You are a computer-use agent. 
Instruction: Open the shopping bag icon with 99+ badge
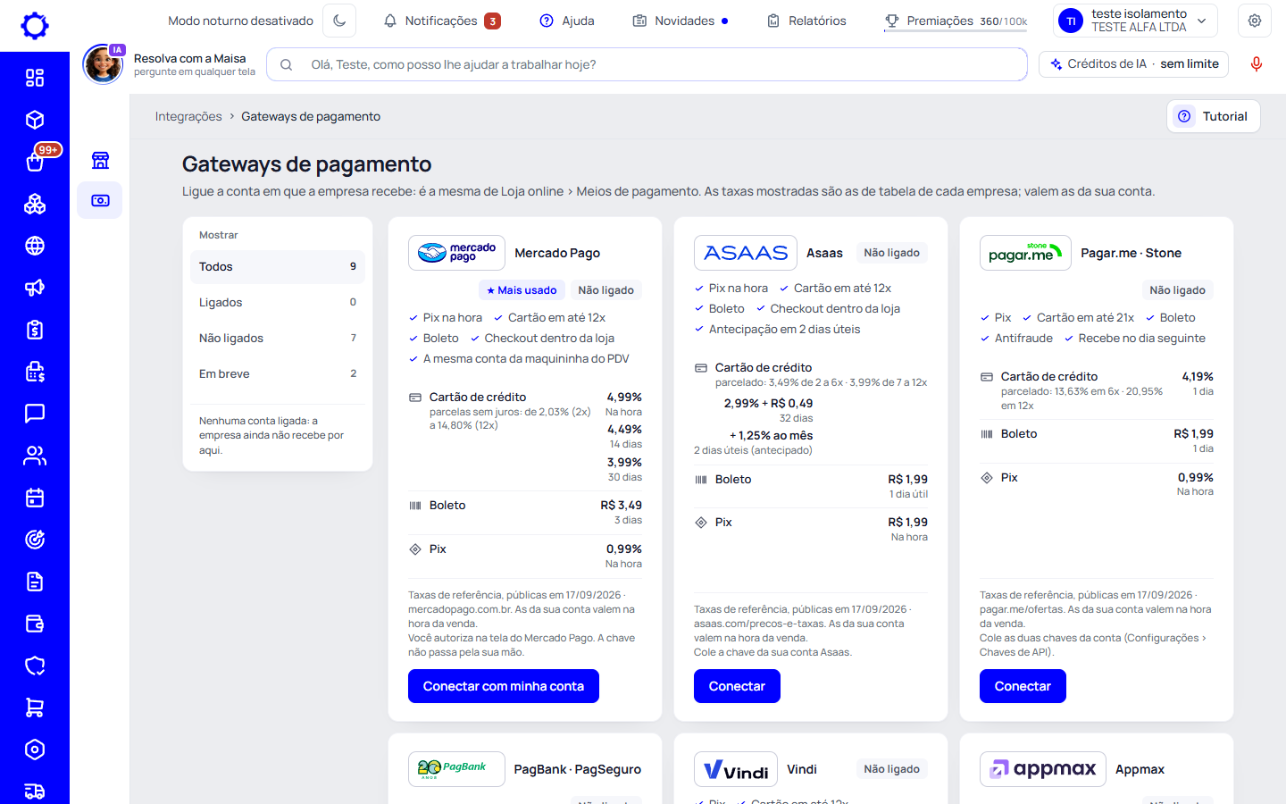pos(35,162)
